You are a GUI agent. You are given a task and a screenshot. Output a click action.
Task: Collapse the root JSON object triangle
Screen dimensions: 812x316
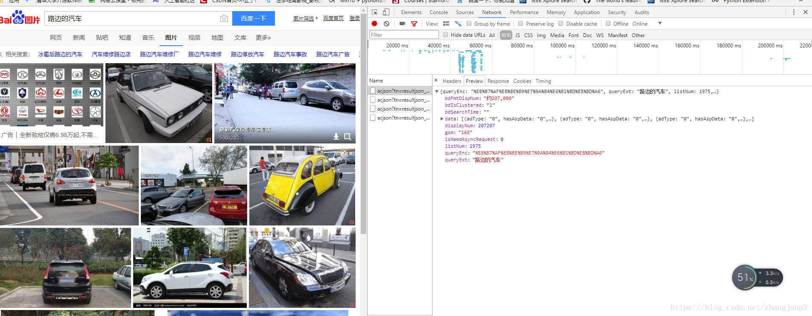click(437, 91)
